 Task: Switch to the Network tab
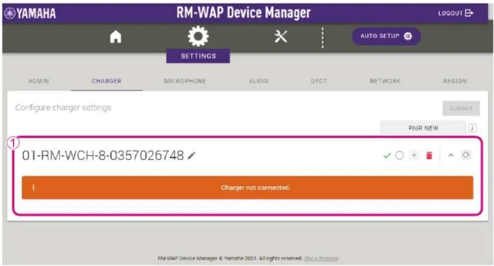(385, 81)
